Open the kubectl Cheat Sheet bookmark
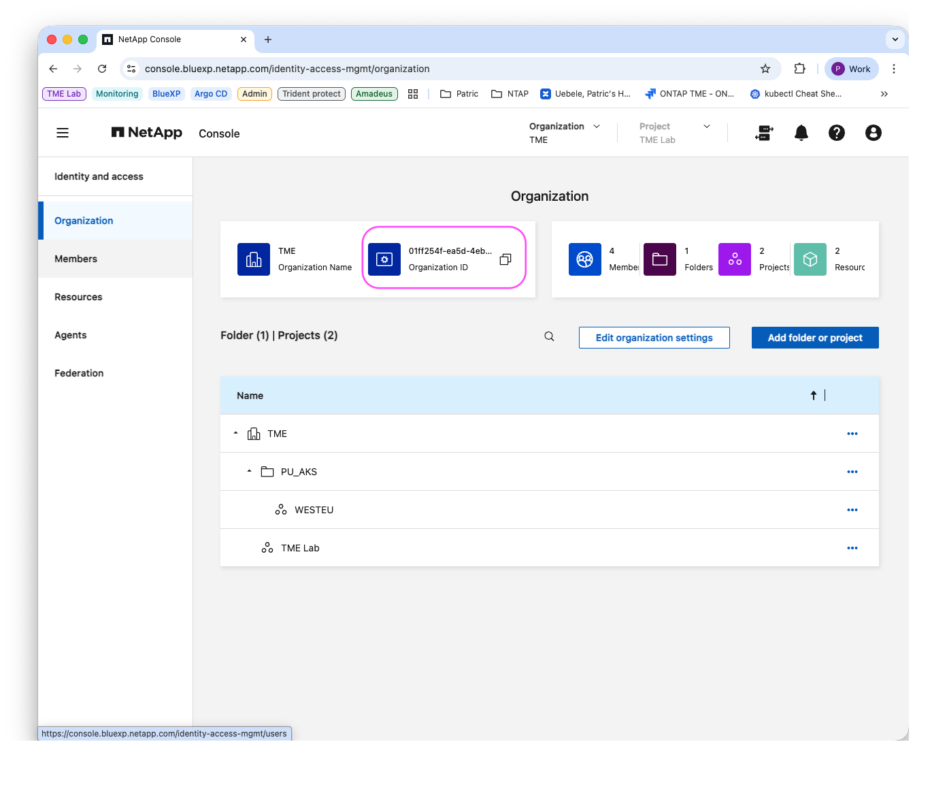Screen dimensions: 947x791 point(796,94)
